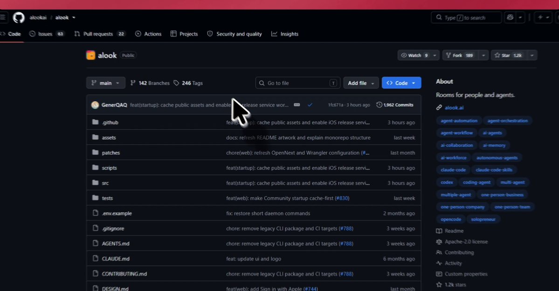Open the main branch selector dropdown
Image resolution: width=559 pixels, height=291 pixels.
105,83
